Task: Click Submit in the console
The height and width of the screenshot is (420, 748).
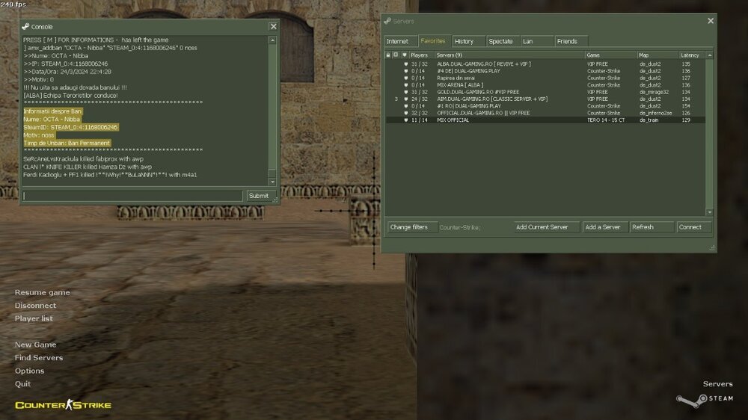Action: pyautogui.click(x=258, y=196)
